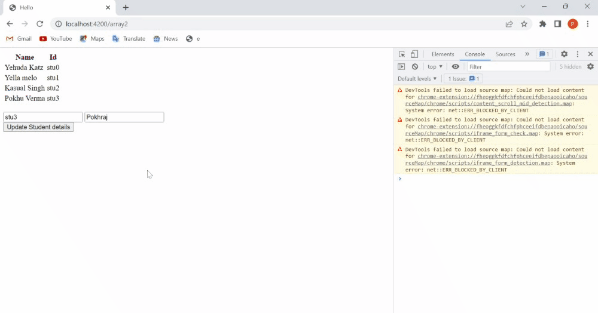The height and width of the screenshot is (313, 598).
Task: Click the Name column header
Action: click(x=25, y=57)
